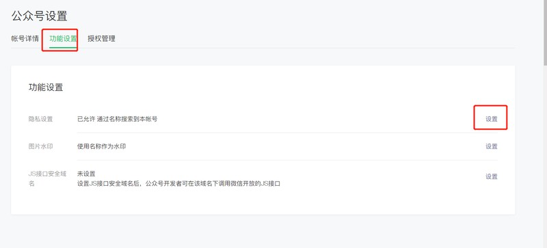
Task: Click the scrollbar track below the thumb
Action: (545, 157)
